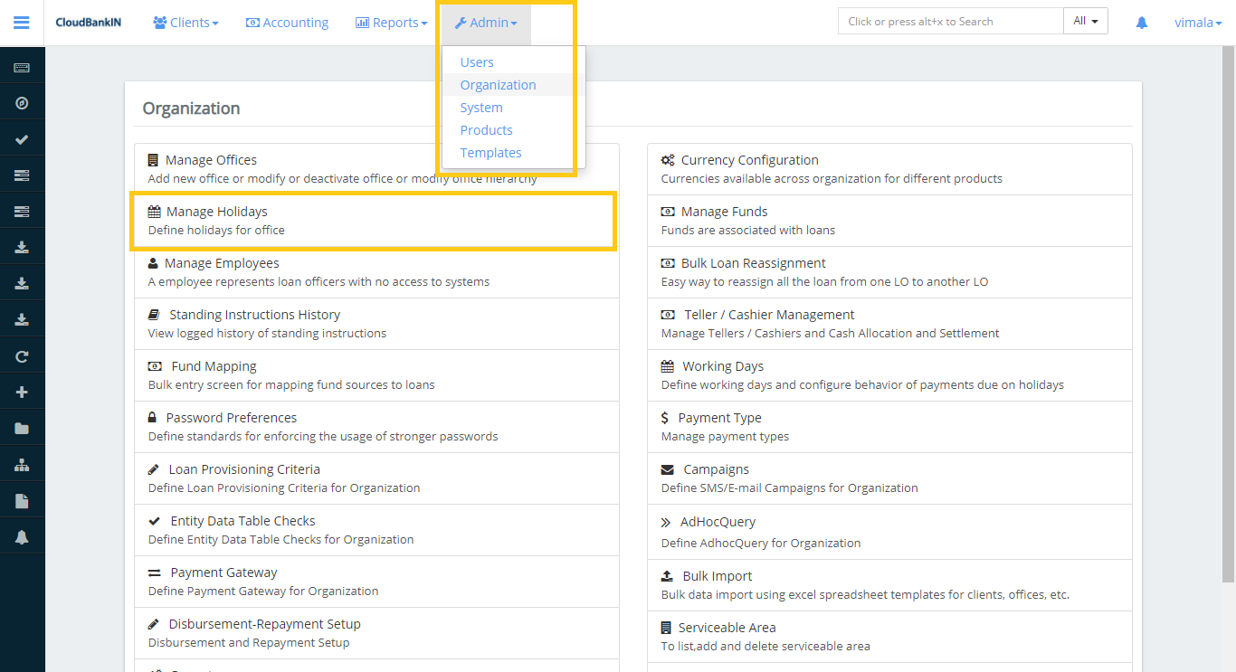Click the refresh icon in left sidebar
The height and width of the screenshot is (672, 1236).
pyautogui.click(x=22, y=356)
